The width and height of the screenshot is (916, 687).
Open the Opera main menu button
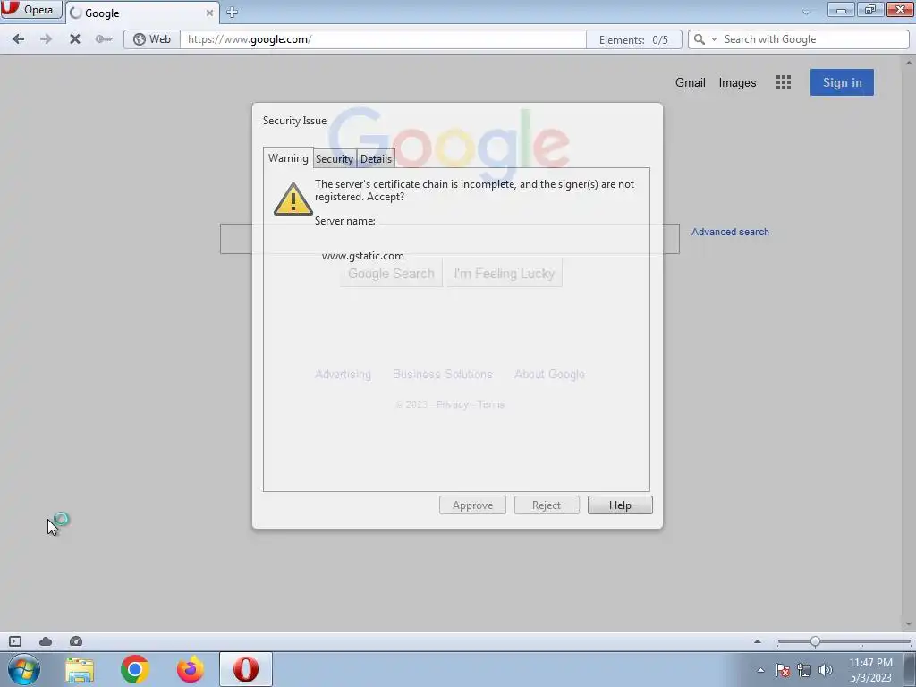30,9
